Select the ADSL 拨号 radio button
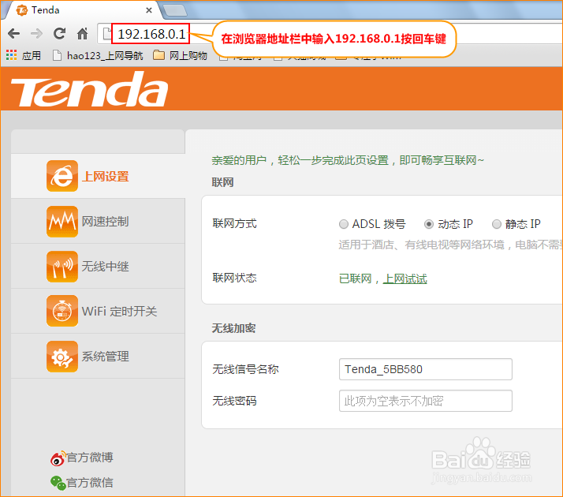The width and height of the screenshot is (563, 497). click(343, 224)
